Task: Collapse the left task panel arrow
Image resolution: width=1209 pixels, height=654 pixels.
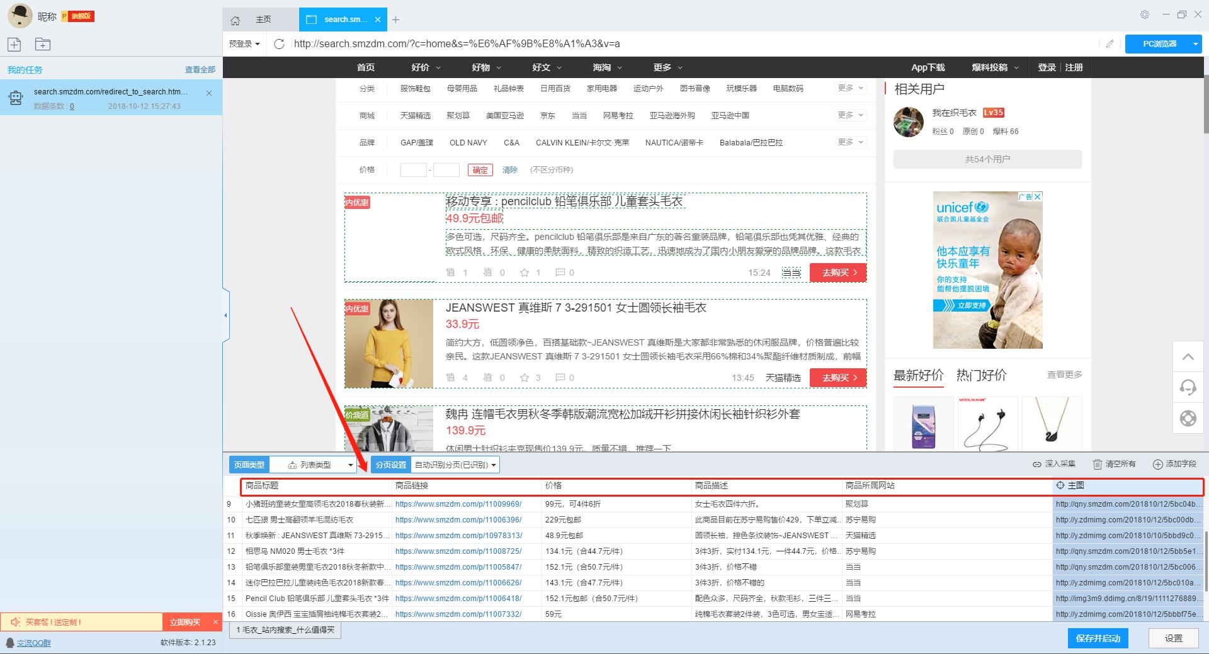Action: 225,315
